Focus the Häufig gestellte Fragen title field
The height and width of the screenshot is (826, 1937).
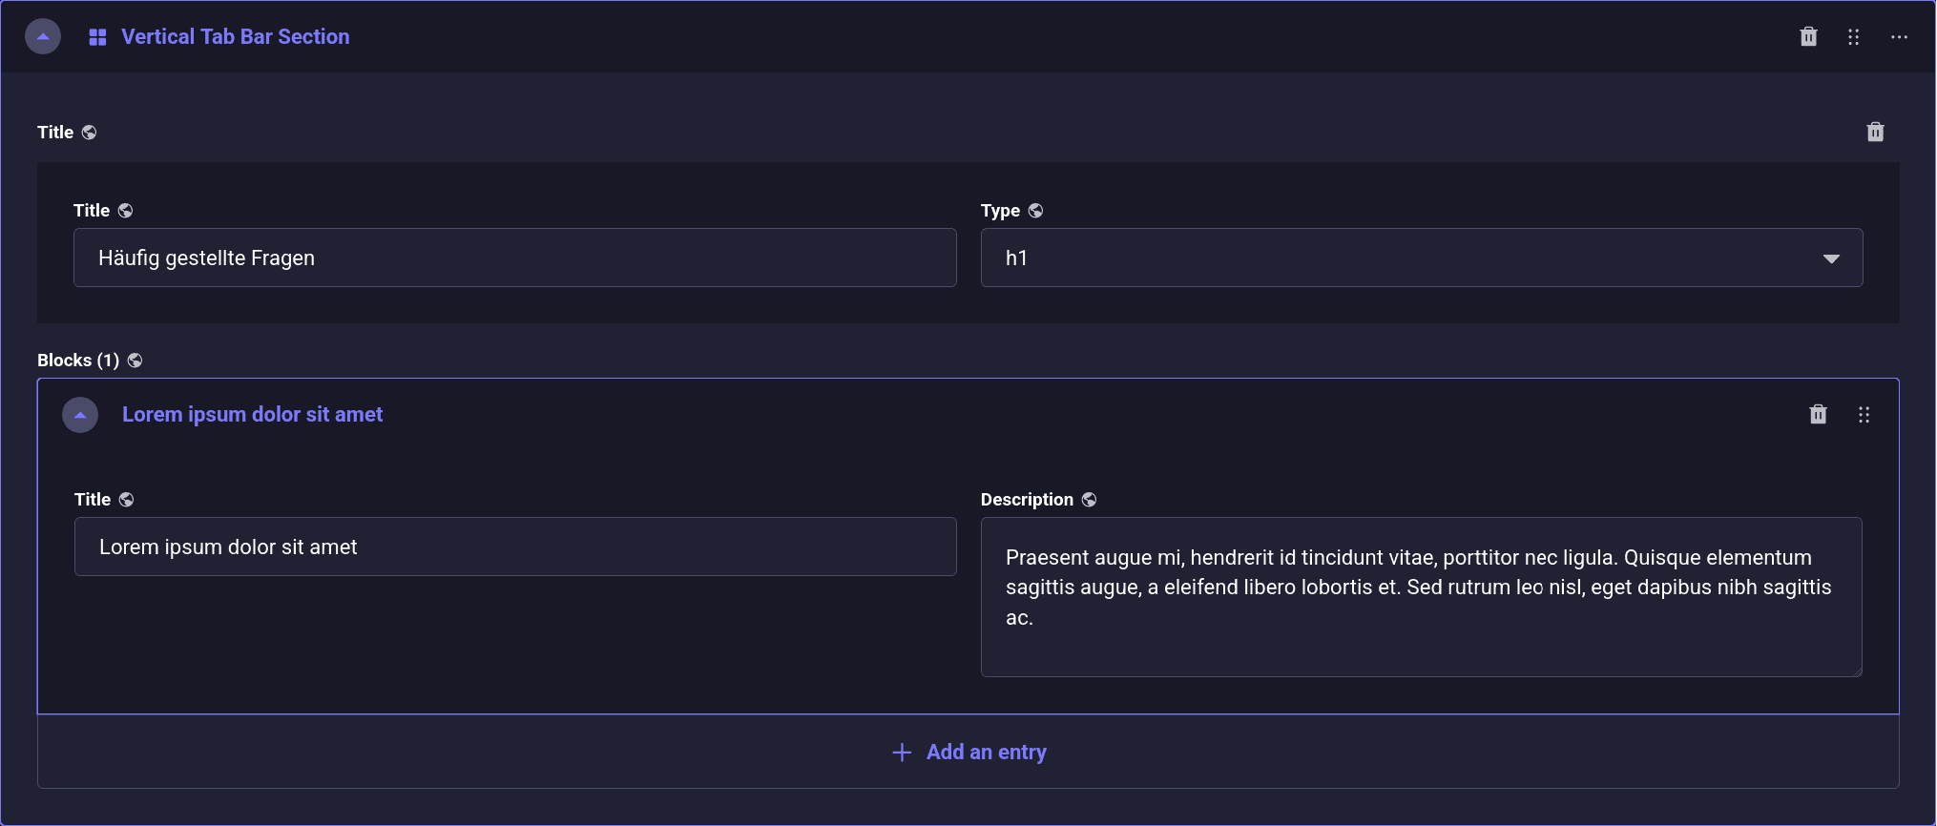514,258
